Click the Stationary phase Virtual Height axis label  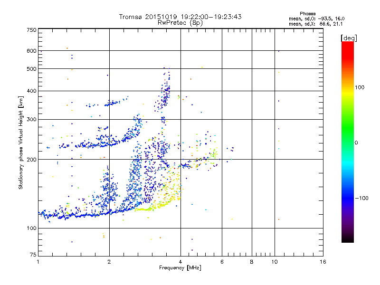click(x=21, y=142)
